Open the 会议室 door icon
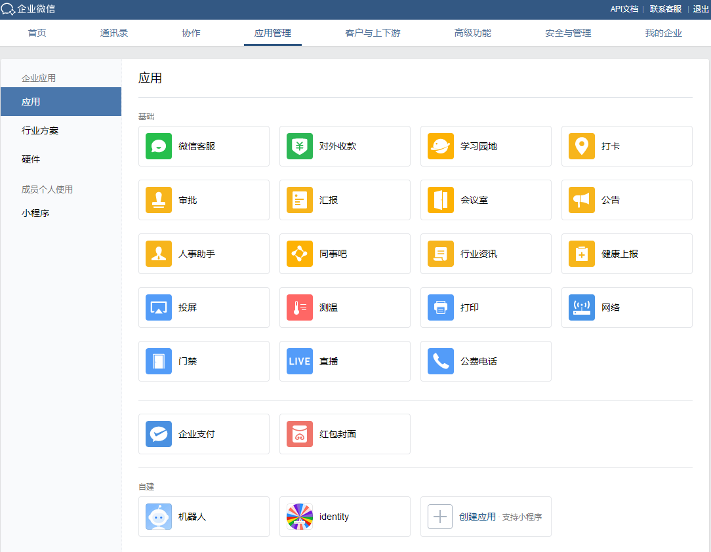 [441, 200]
